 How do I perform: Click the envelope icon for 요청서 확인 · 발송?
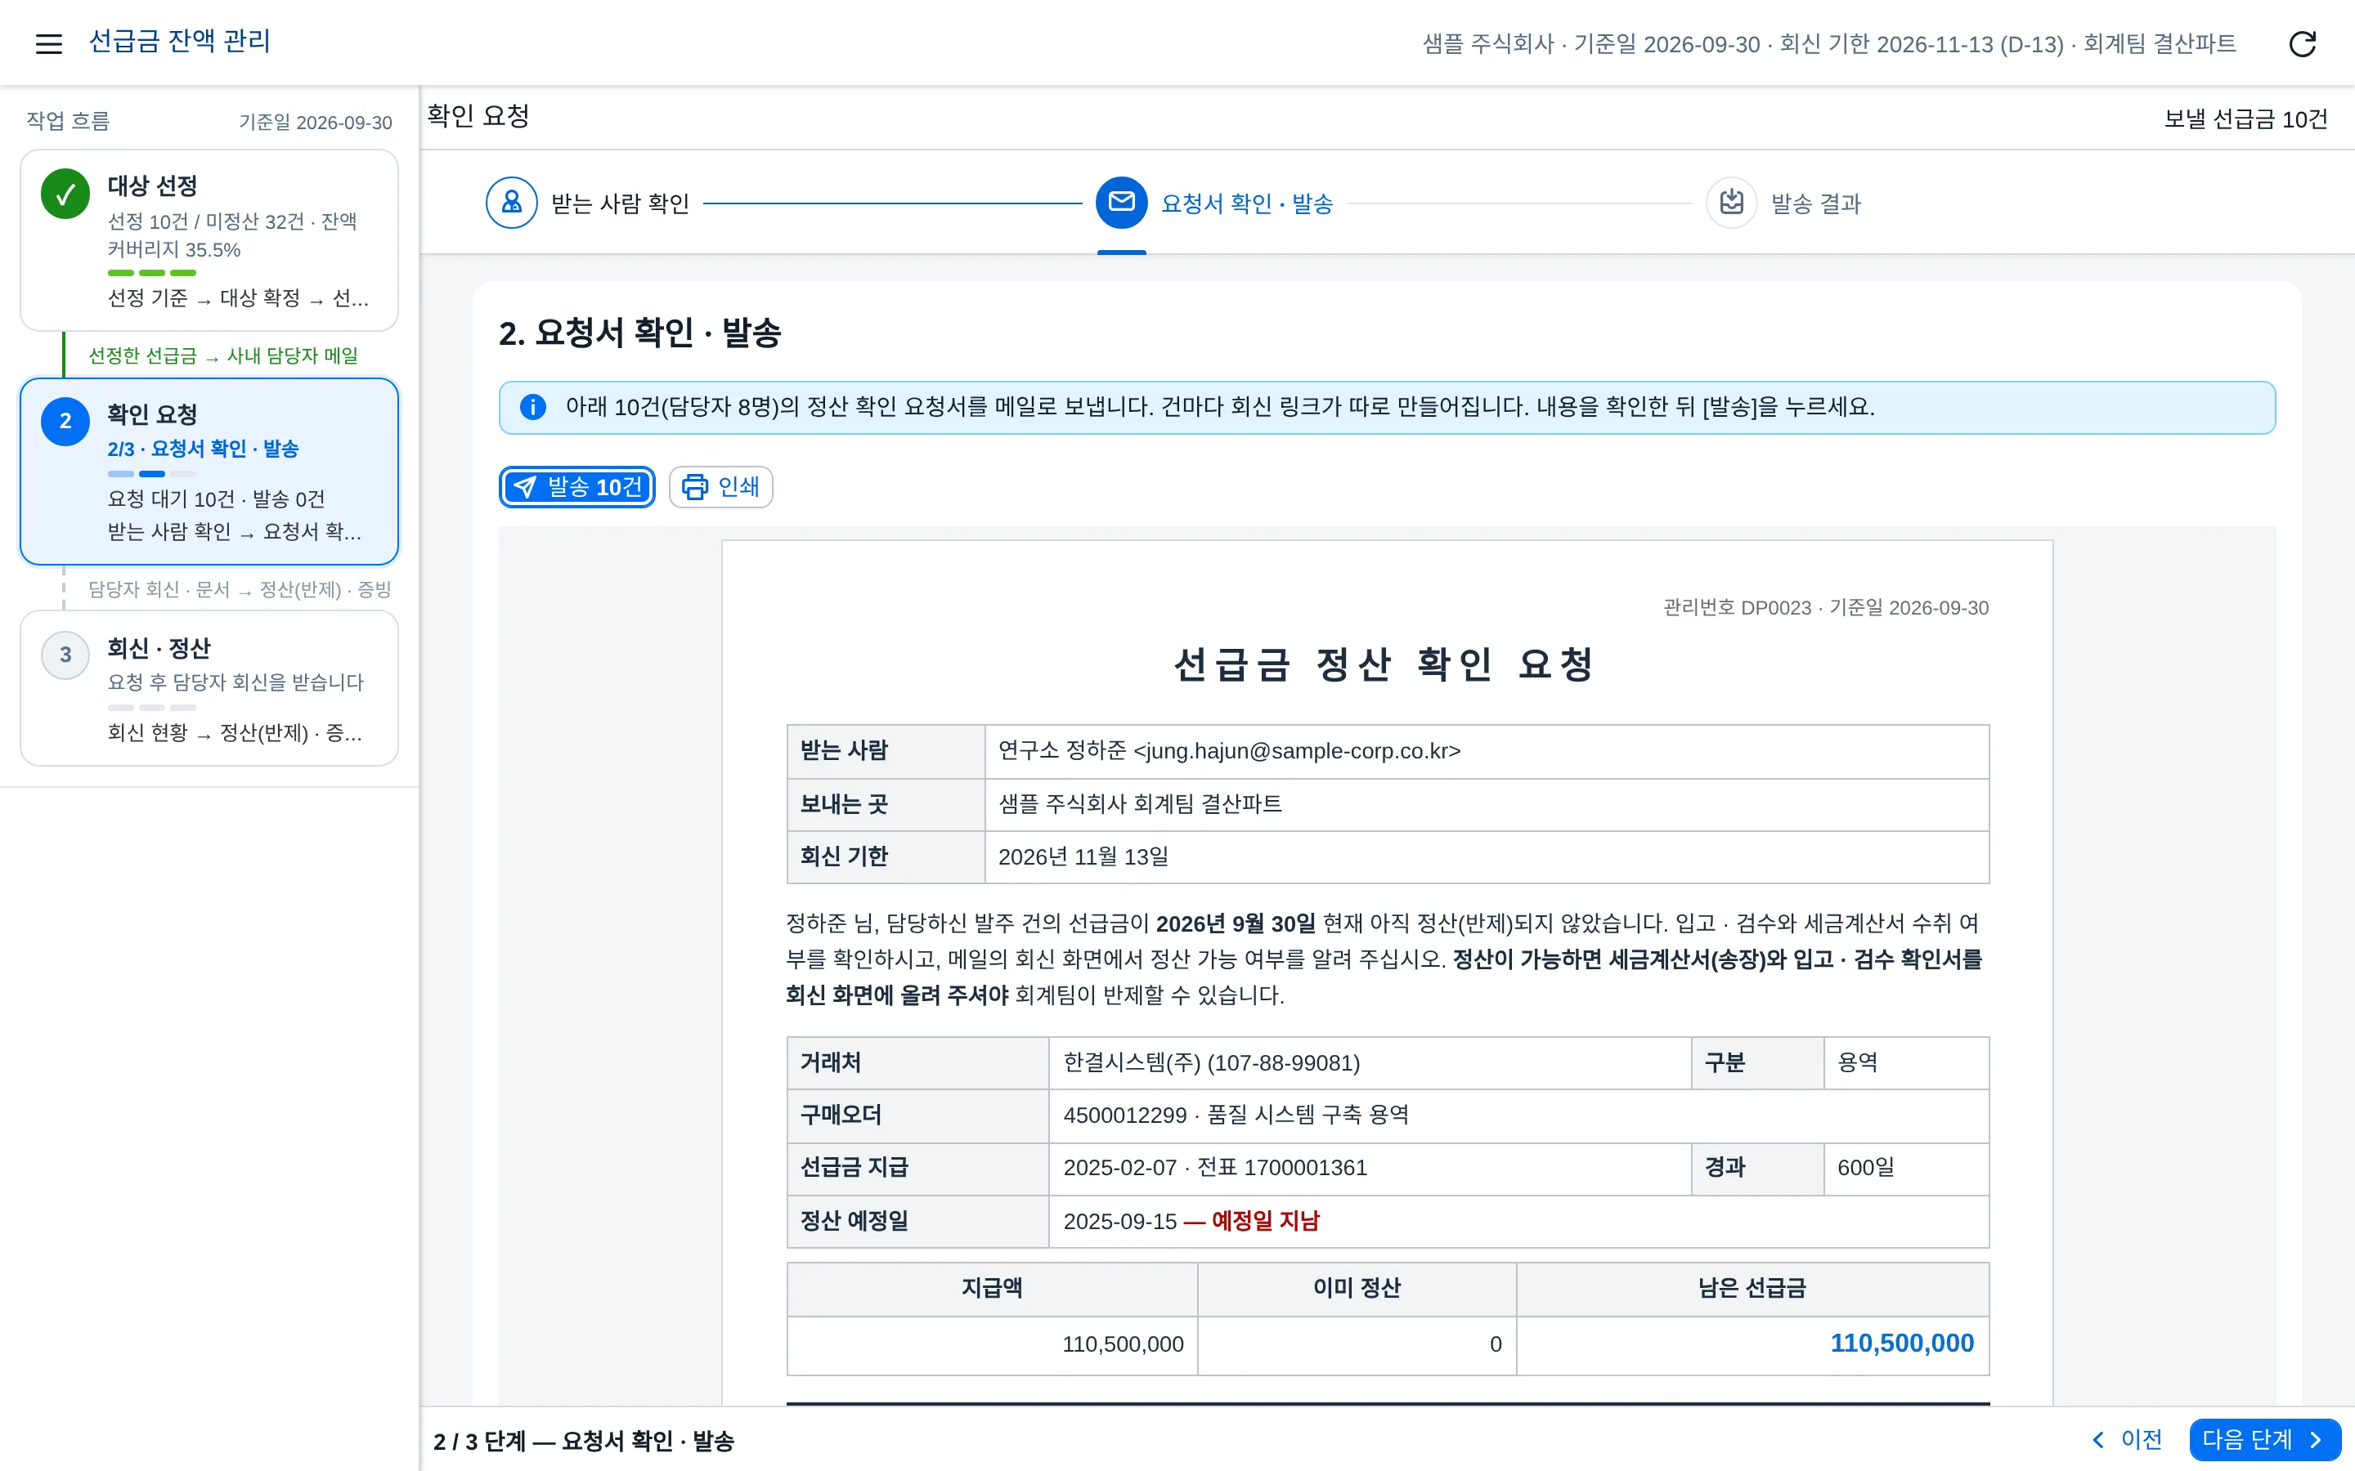(x=1121, y=203)
